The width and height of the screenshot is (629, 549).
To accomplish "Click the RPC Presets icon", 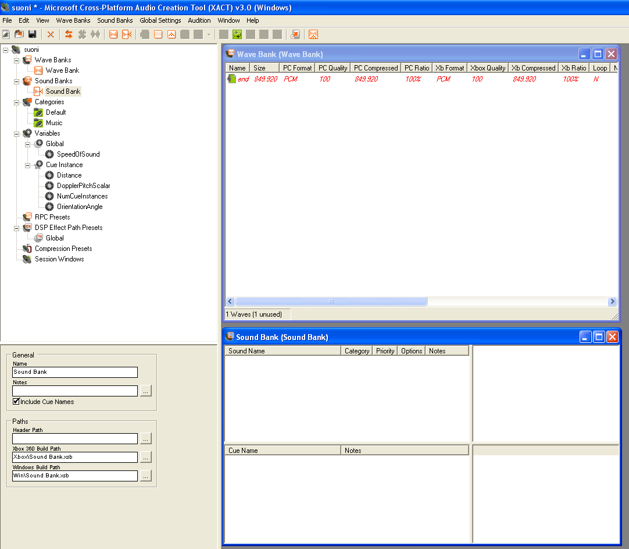I will click(x=27, y=217).
